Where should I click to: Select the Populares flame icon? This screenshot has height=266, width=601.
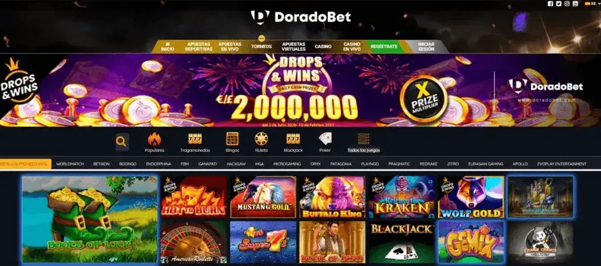[x=154, y=139]
